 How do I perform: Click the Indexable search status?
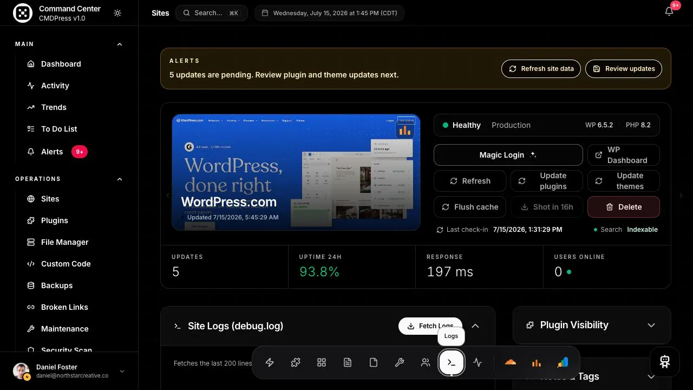pos(642,230)
